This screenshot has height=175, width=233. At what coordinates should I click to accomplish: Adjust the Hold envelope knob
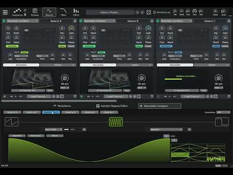tap(182, 11)
